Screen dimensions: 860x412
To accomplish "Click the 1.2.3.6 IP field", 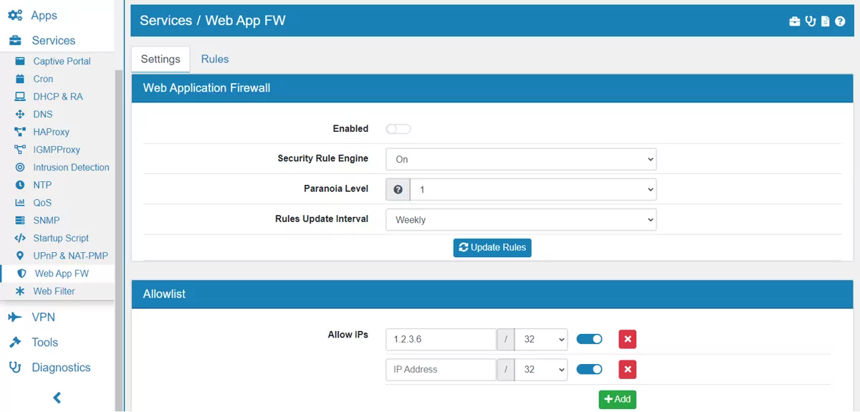I will click(441, 339).
